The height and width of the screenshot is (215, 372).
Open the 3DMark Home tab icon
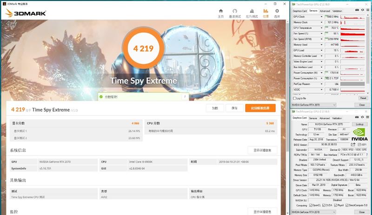click(x=220, y=11)
